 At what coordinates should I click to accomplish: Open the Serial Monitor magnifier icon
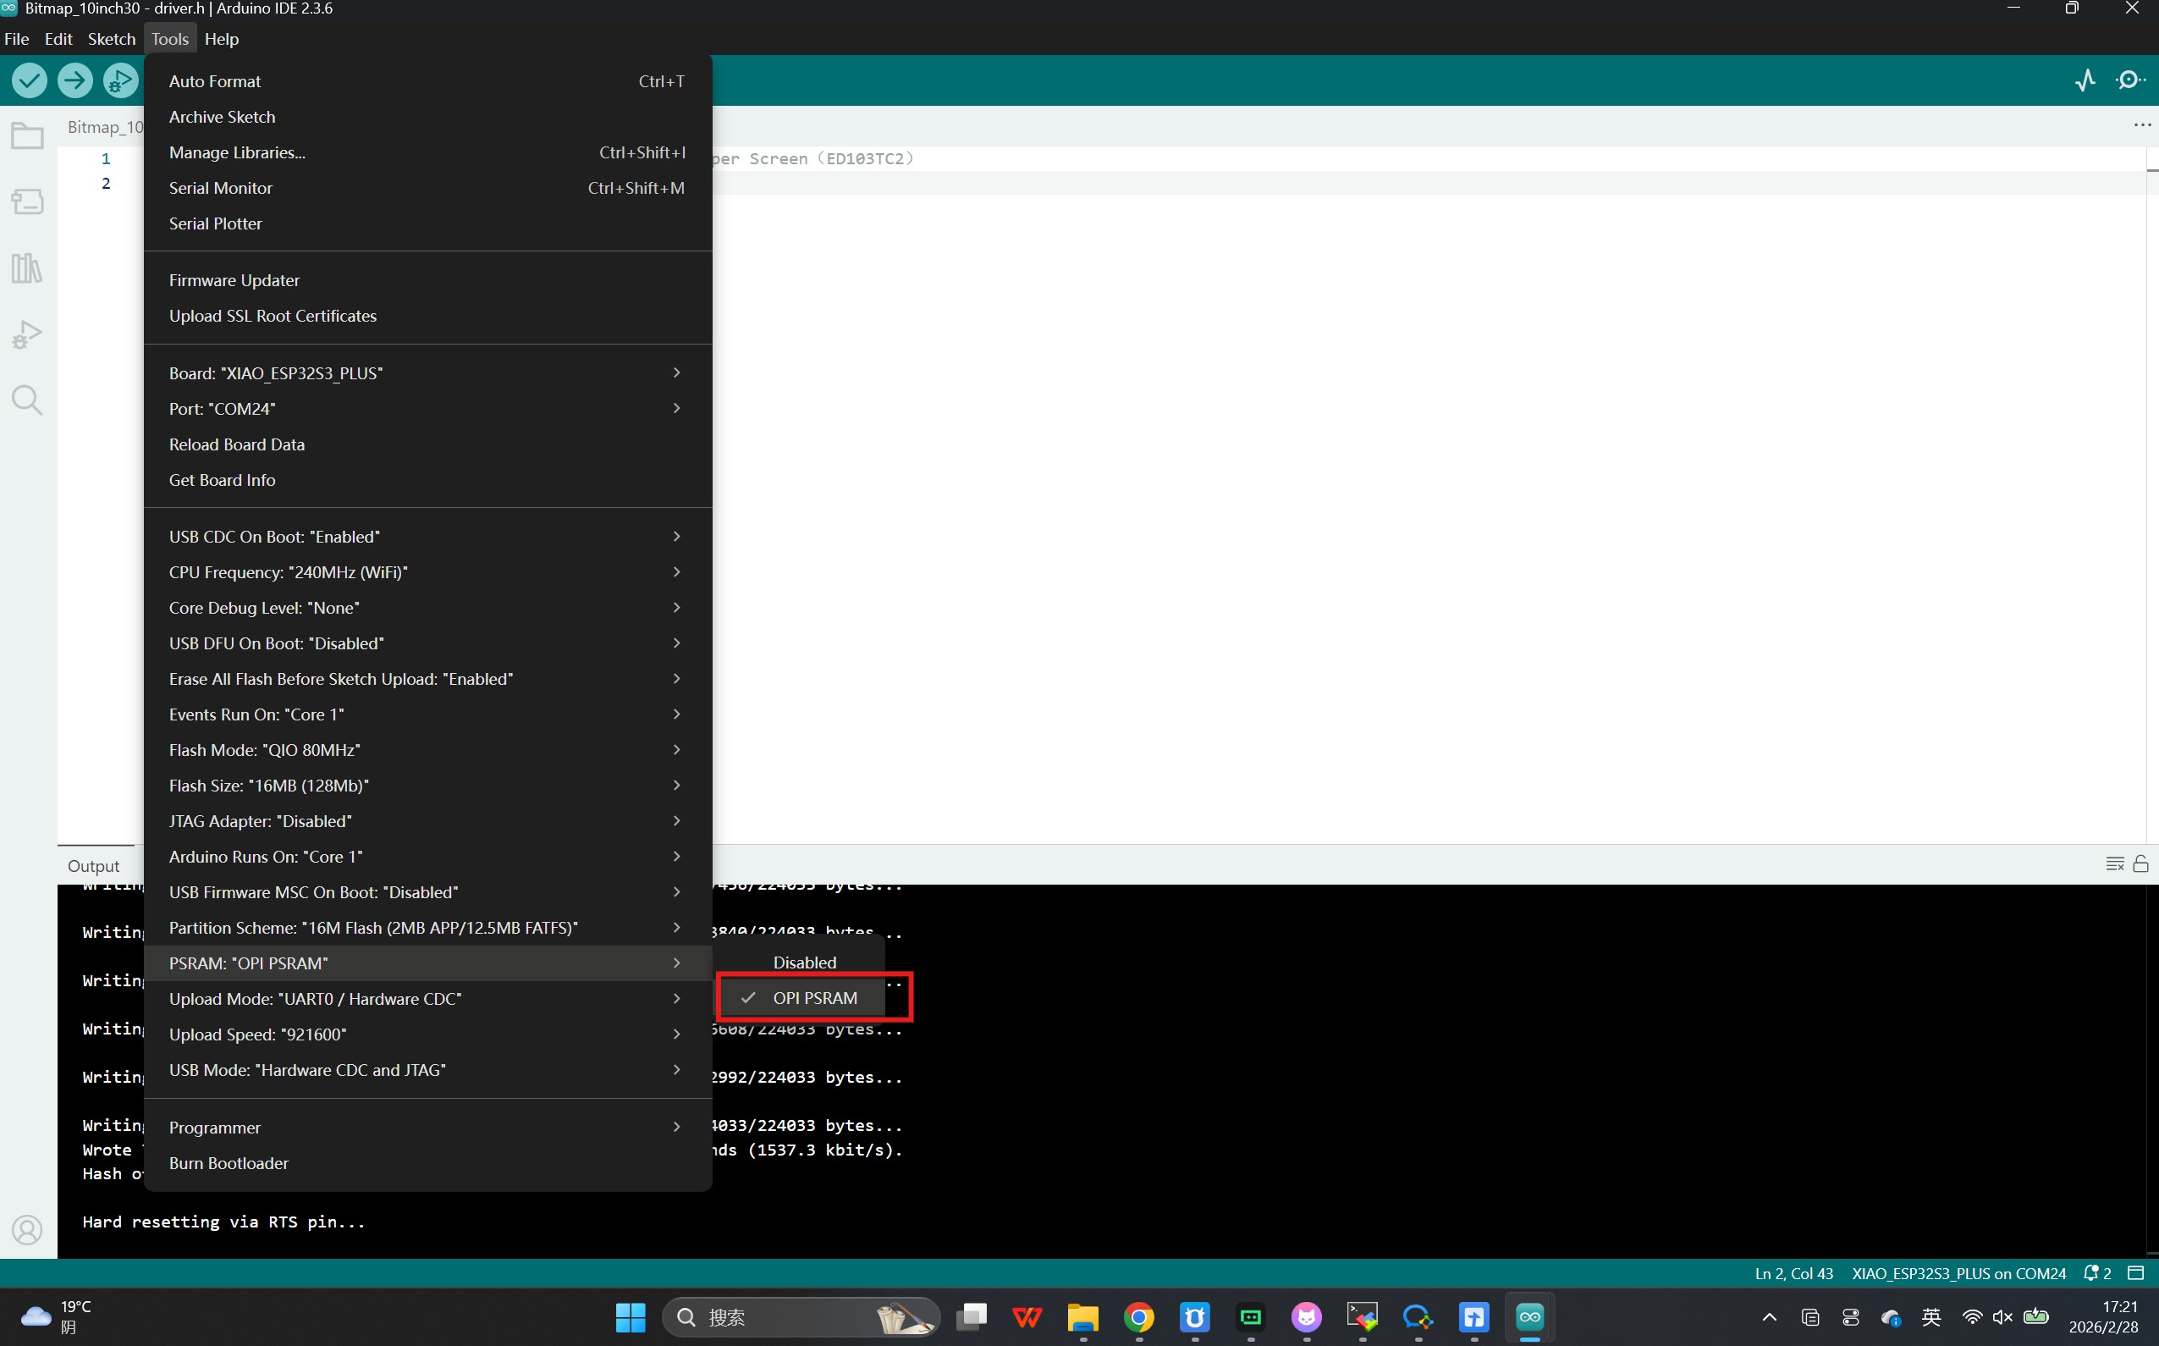click(x=2130, y=81)
